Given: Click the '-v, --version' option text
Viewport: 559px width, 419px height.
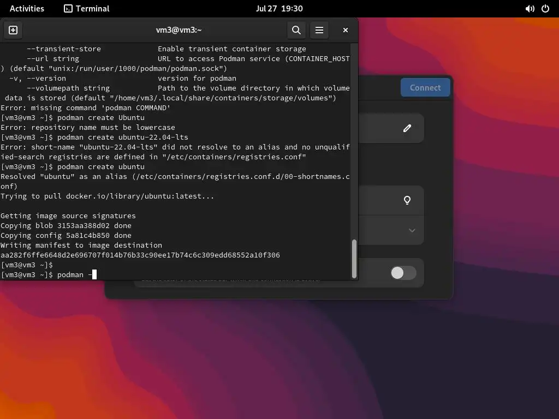Looking at the screenshot, I should point(38,78).
